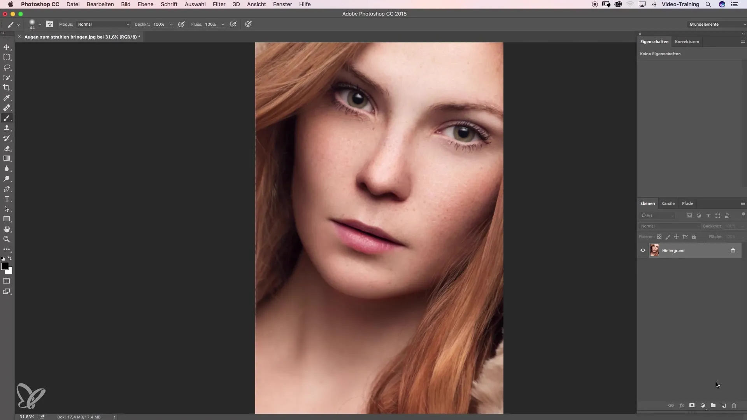The width and height of the screenshot is (747, 420).
Task: Delete layer trash icon
Action: [x=734, y=405]
